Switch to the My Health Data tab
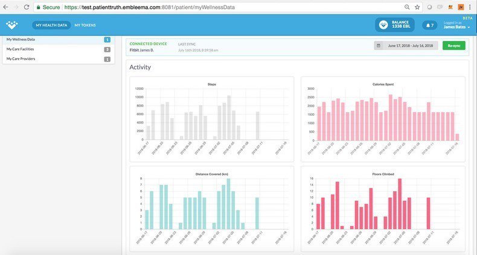This screenshot has height=255, width=477. [x=51, y=25]
